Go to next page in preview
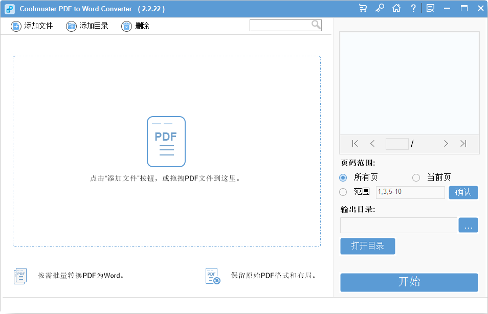 (446, 144)
